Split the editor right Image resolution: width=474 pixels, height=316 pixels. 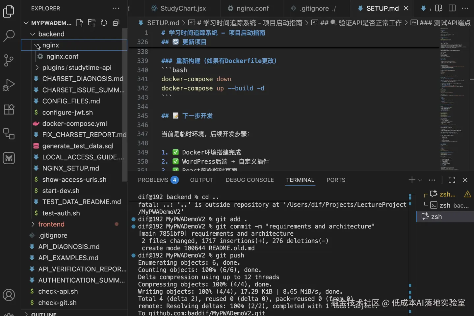pyautogui.click(x=452, y=8)
